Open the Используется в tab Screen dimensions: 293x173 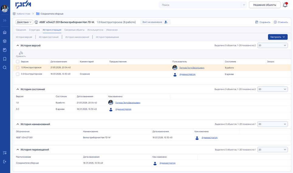click(x=95, y=30)
